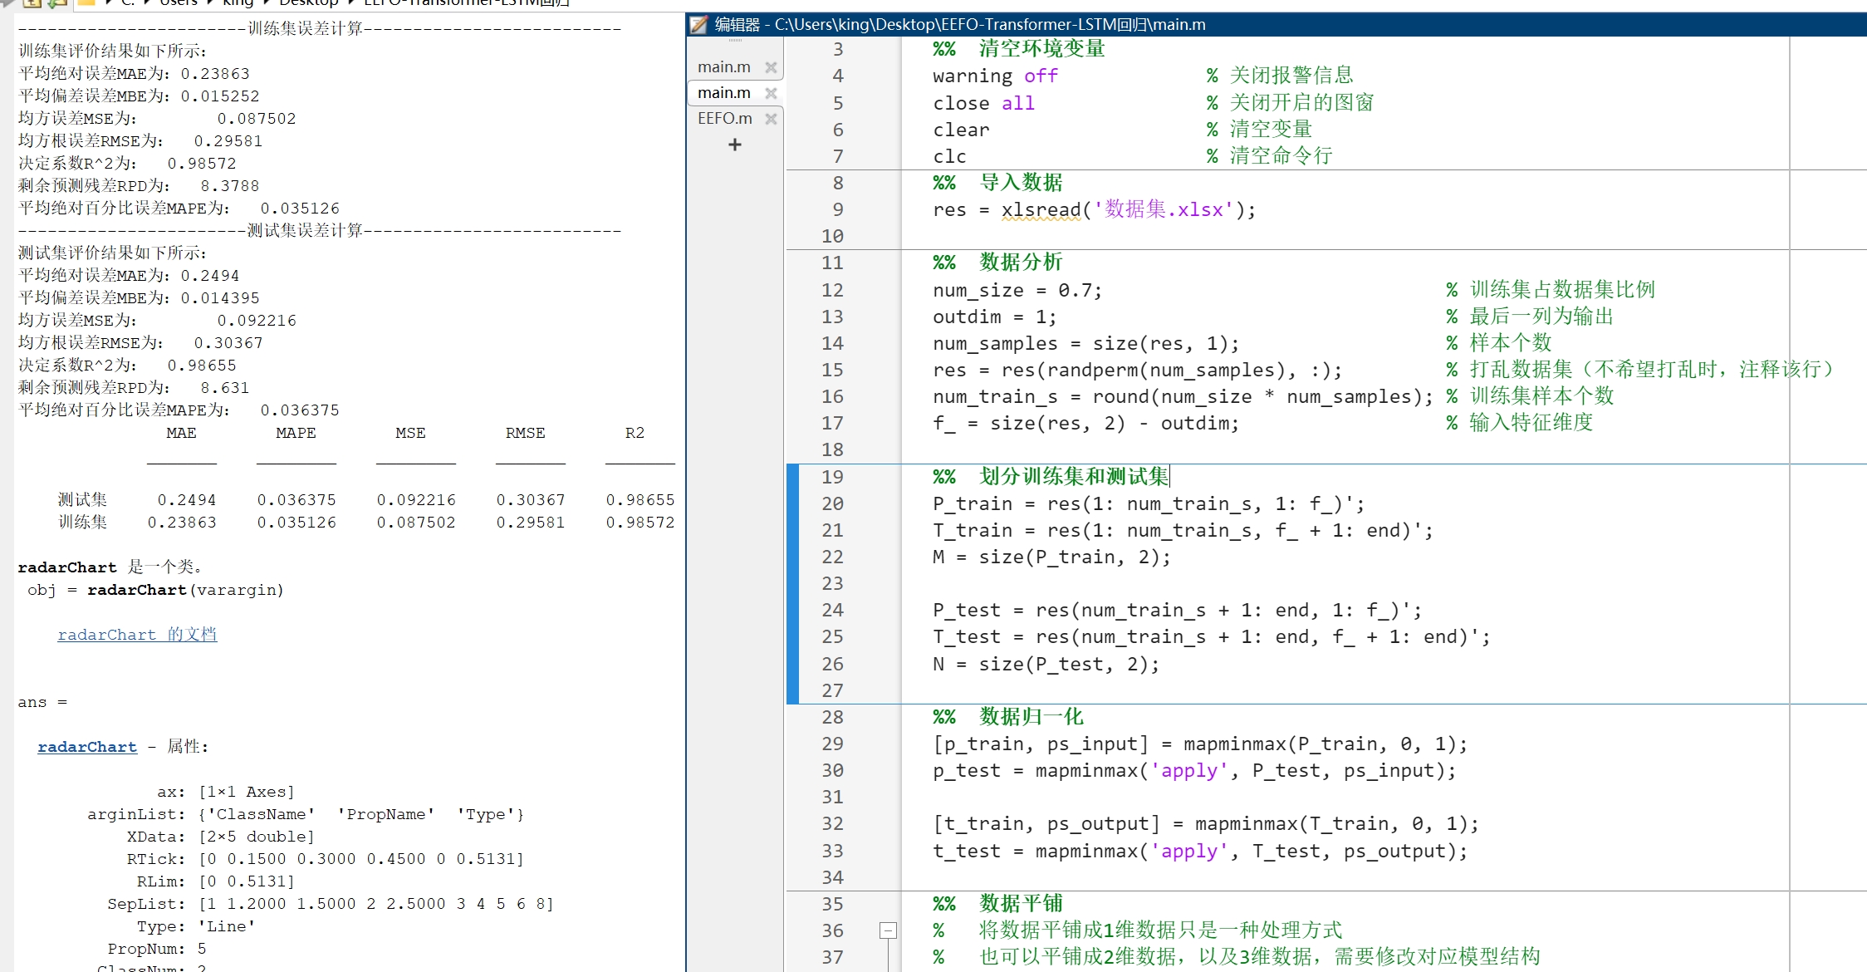
Task: Click the 'XData: [2×5 double]' property row
Action: coord(220,837)
